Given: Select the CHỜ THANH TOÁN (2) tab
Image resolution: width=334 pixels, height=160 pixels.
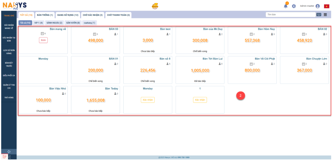Looking at the screenshot, I should coord(118,15).
